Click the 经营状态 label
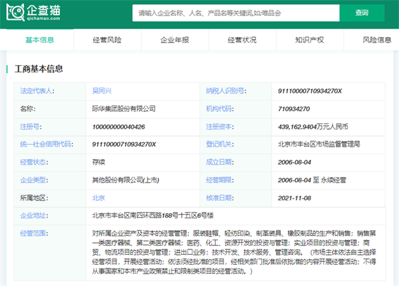 [34, 162]
